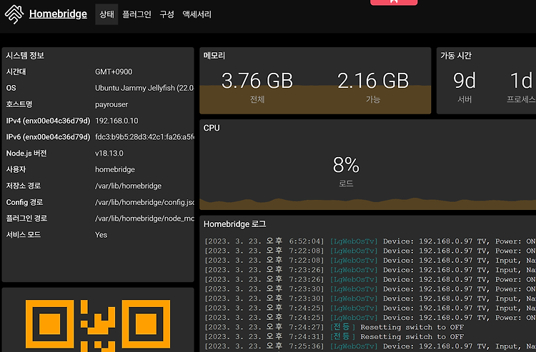Select the hostname payrouser
536x352 pixels.
pyautogui.click(x=111, y=104)
